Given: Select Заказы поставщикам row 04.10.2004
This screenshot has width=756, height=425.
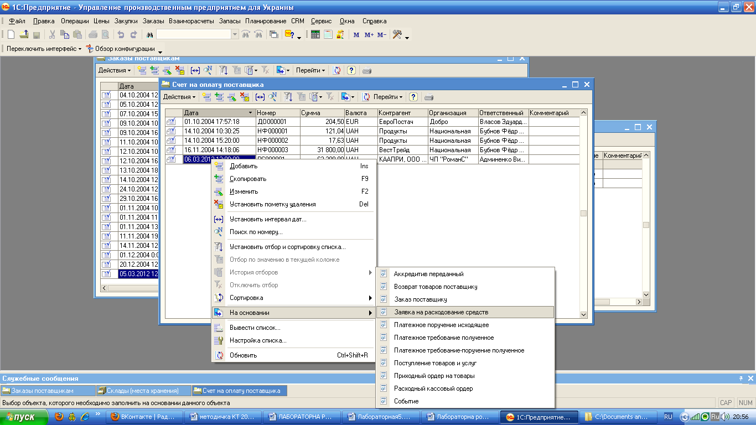Looking at the screenshot, I should [x=130, y=95].
